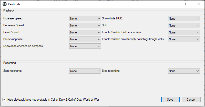Minimize the Keybinds window
The height and width of the screenshot is (107, 205).
175,4
